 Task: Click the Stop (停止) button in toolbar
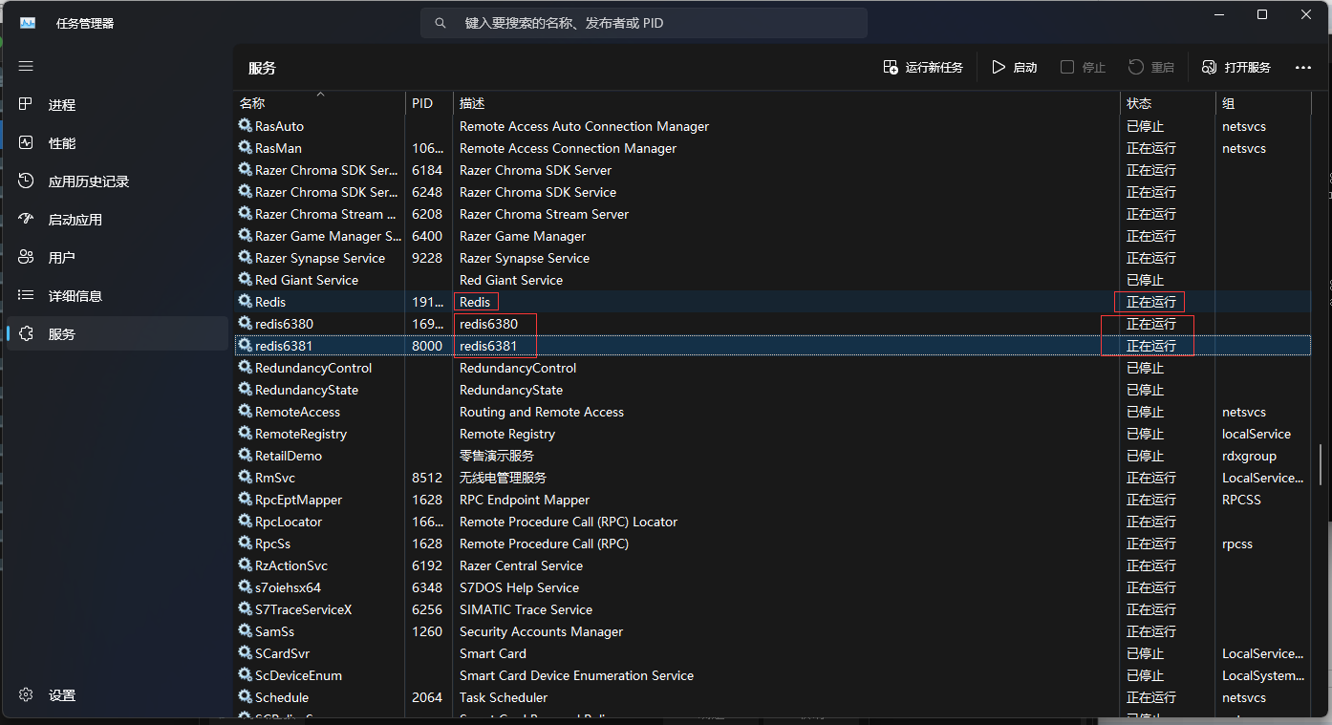(1083, 67)
